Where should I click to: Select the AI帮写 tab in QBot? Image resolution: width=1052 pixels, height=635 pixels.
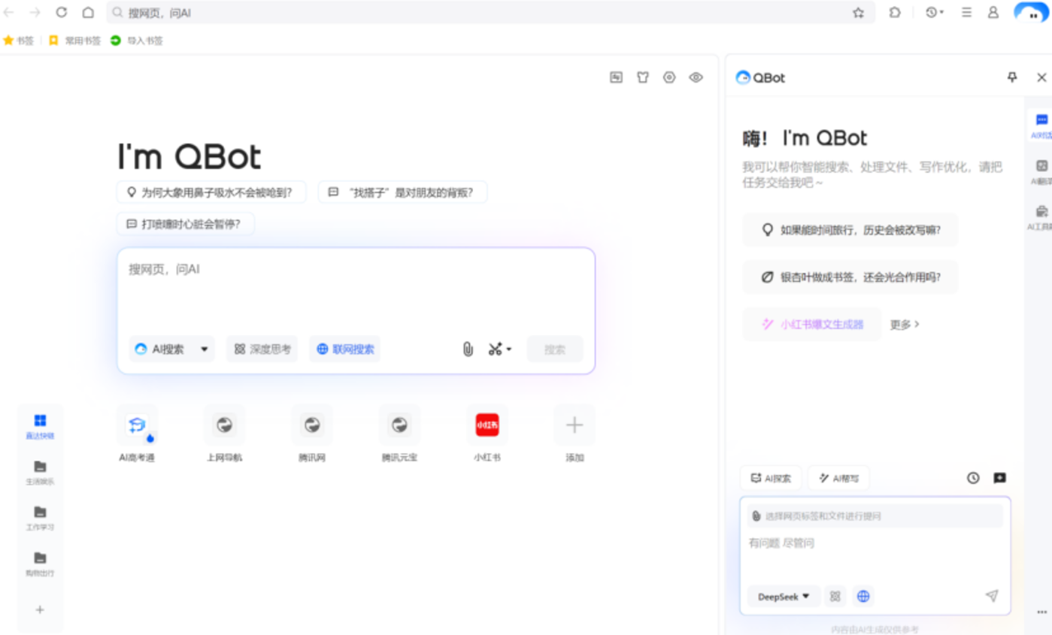pos(838,478)
